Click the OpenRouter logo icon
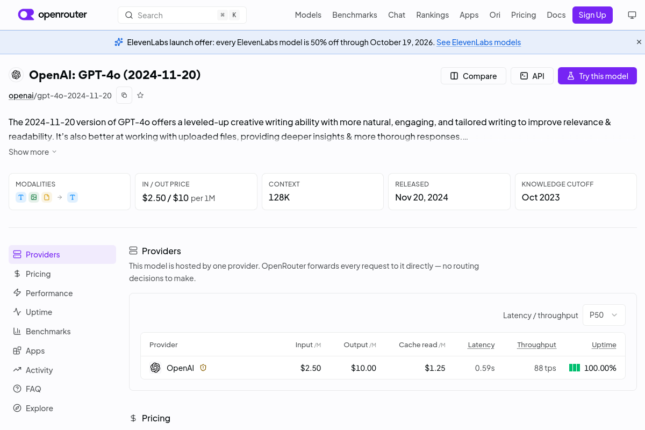 point(26,15)
